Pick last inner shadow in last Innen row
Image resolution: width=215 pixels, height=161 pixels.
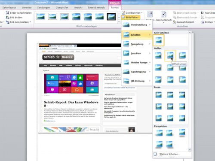point(182,118)
